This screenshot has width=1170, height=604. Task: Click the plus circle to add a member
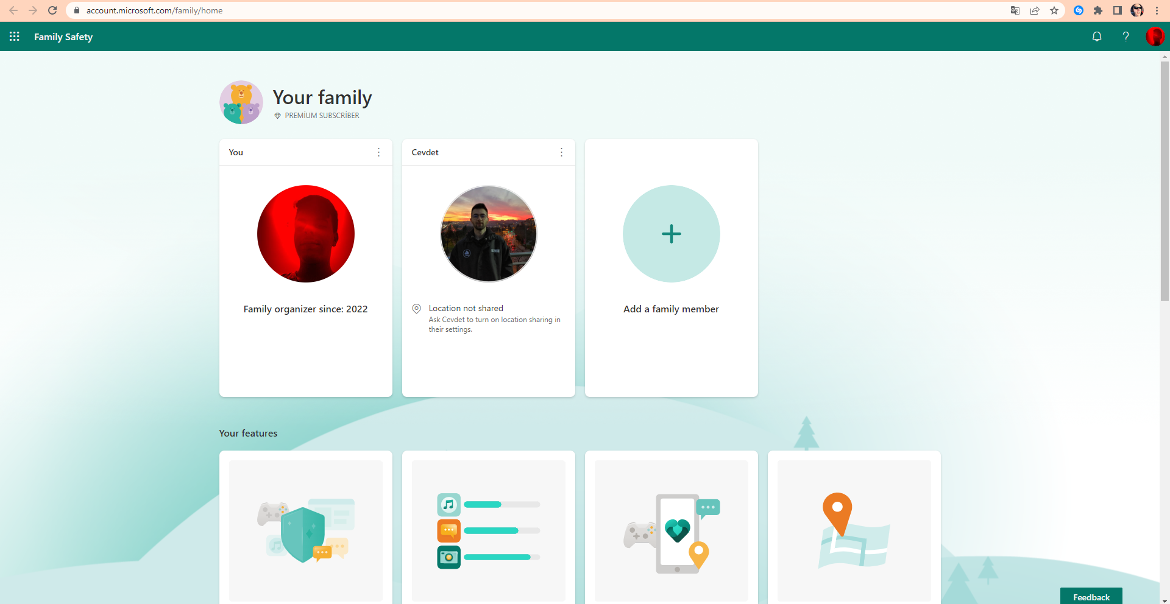point(672,234)
